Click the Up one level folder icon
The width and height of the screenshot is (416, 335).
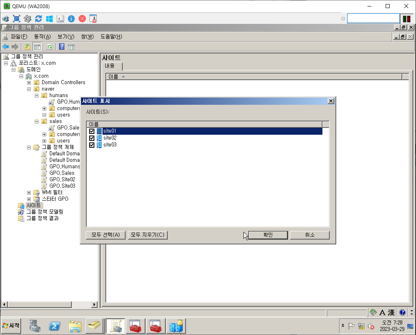27,47
